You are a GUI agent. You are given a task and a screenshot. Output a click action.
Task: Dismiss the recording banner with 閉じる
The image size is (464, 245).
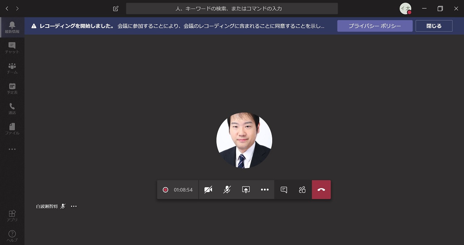coord(434,26)
